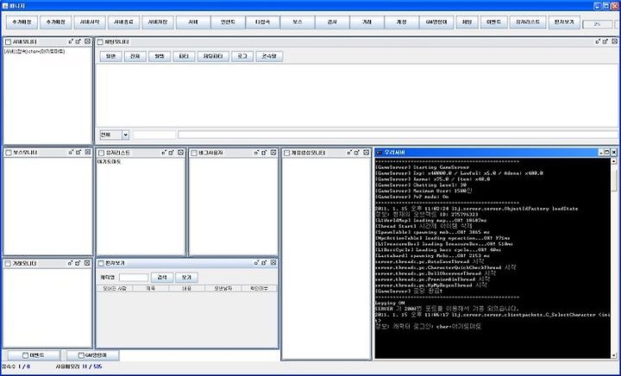
Task: Click the 편지보기 toolbar button
Action: [x=564, y=22]
